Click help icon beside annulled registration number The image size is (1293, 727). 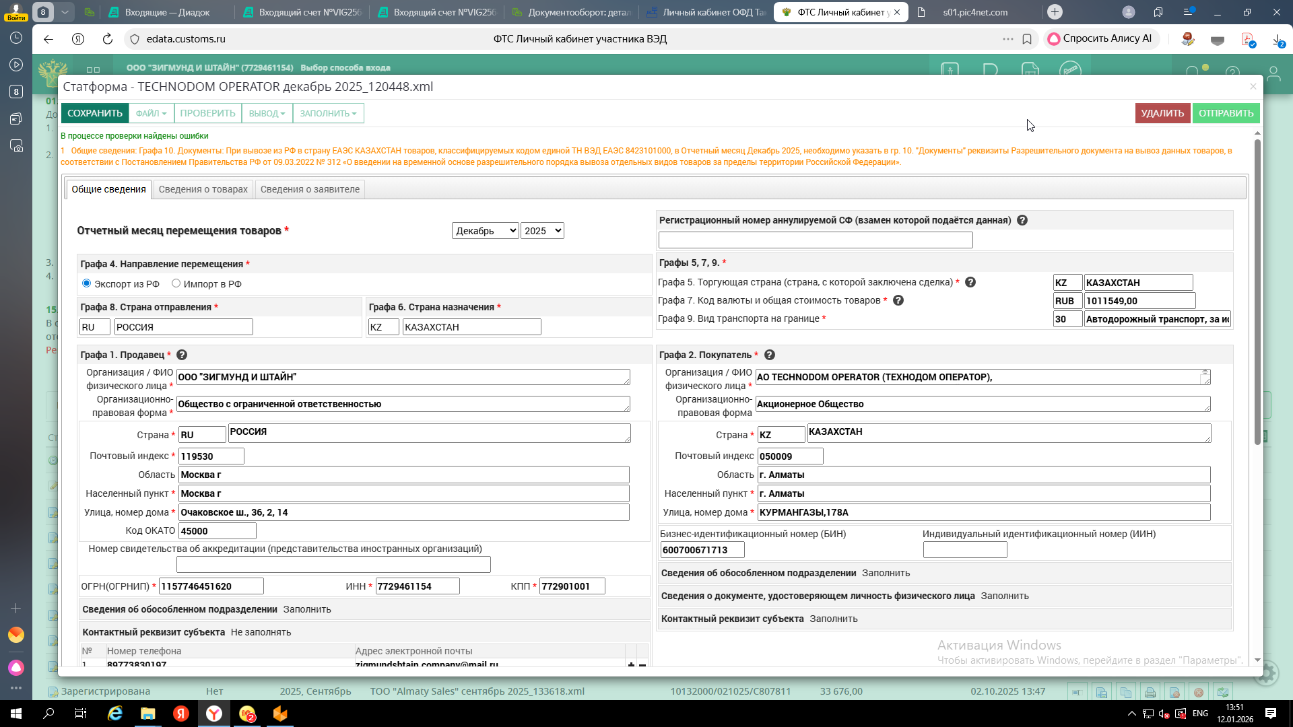click(1022, 220)
